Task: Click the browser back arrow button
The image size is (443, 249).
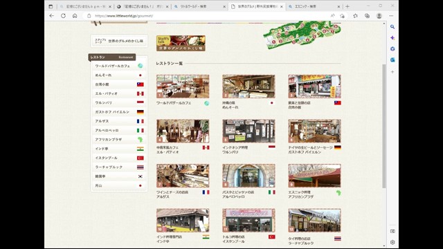Action: click(51, 16)
